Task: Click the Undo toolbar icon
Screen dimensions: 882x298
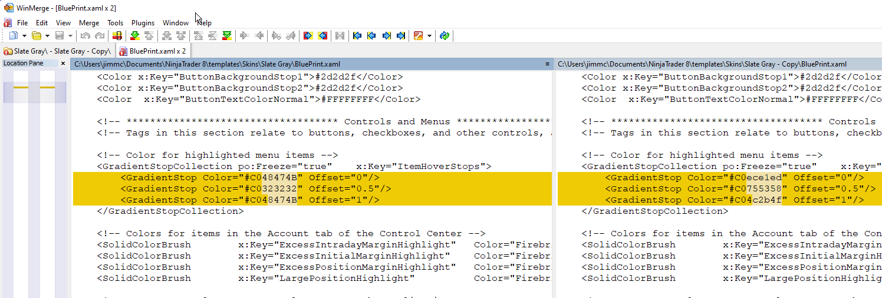Action: pyautogui.click(x=85, y=36)
